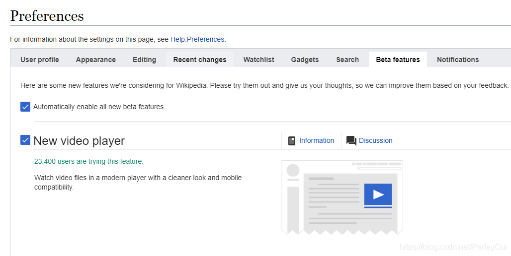
Task: Open the Search preferences tab
Action: pos(347,60)
